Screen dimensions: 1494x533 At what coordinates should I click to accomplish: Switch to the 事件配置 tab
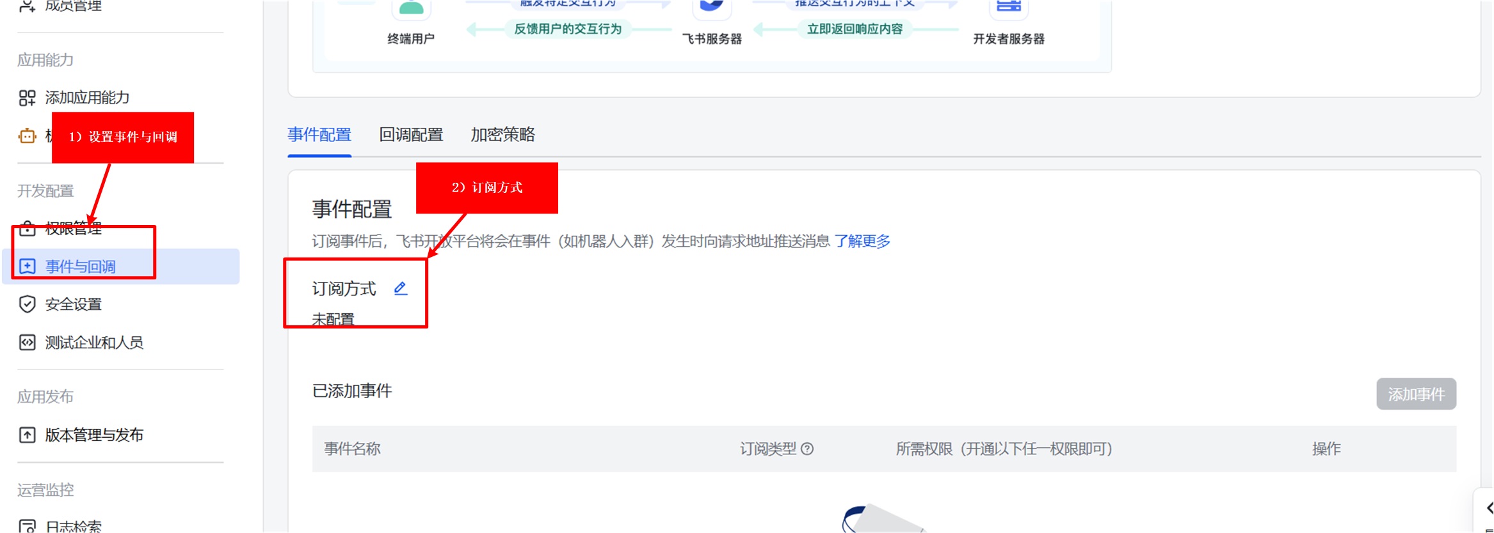319,135
